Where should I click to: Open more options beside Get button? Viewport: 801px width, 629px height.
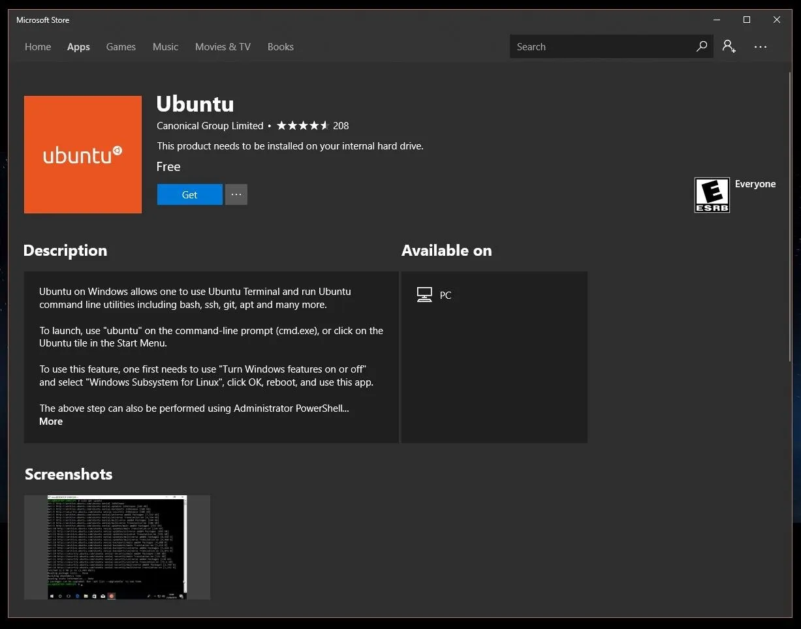236,194
